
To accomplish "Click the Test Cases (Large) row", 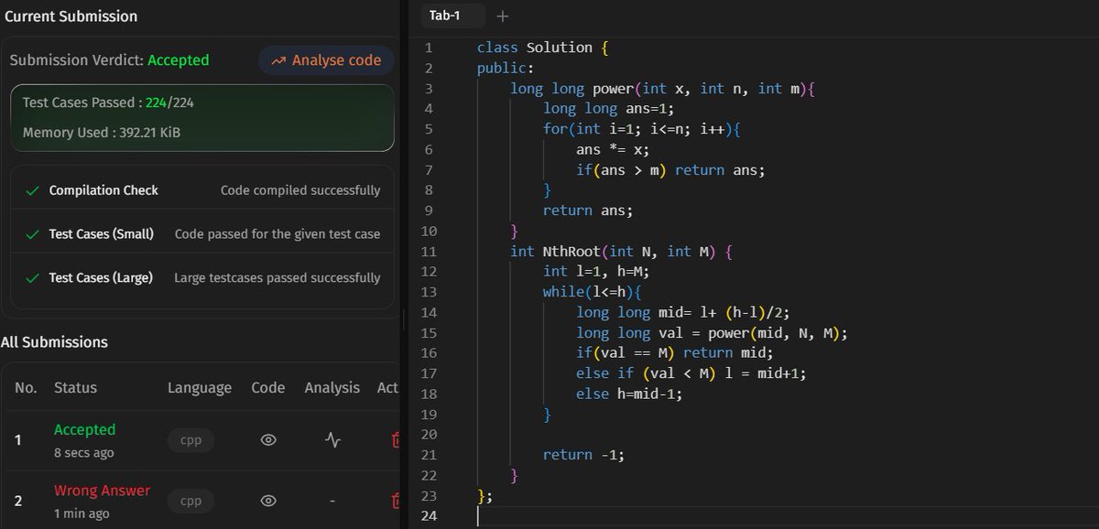I will coord(202,277).
